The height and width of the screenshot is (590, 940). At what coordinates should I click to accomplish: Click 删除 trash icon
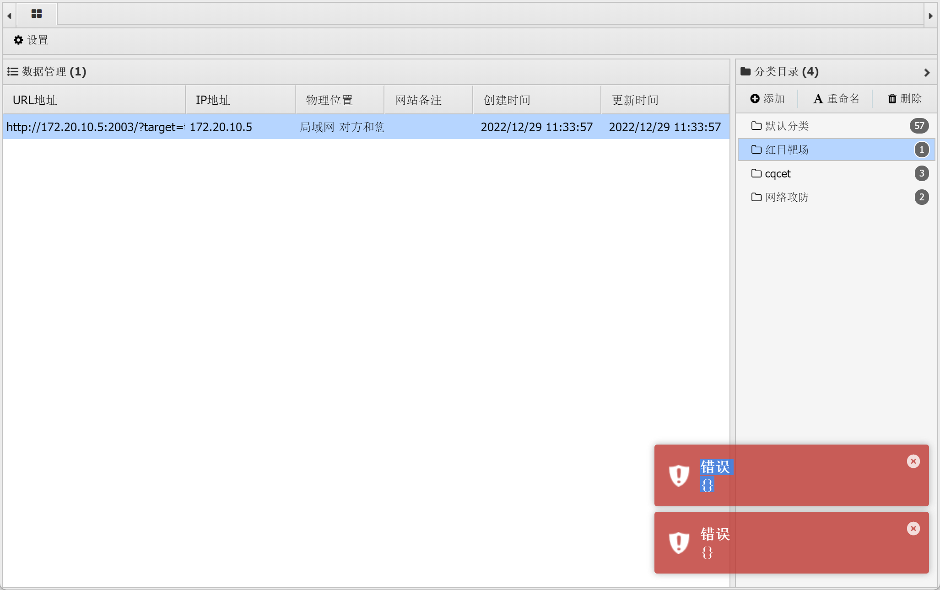click(892, 99)
